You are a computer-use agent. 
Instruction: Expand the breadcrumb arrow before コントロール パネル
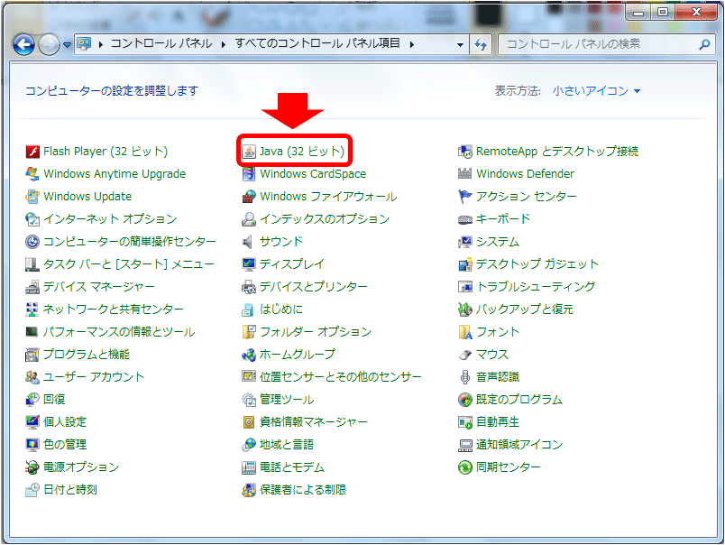(x=100, y=44)
